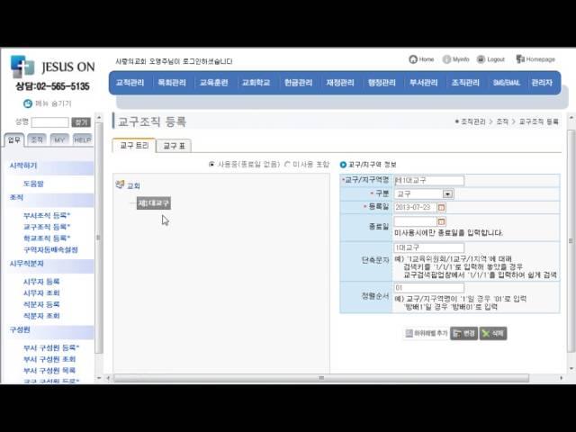Click the 교구/지구역 정보 section bullet icon
This screenshot has height=432, width=576.
[343, 165]
